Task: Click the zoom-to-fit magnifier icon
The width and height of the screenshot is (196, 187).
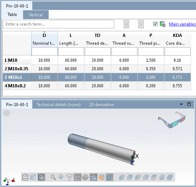Action: (53, 177)
